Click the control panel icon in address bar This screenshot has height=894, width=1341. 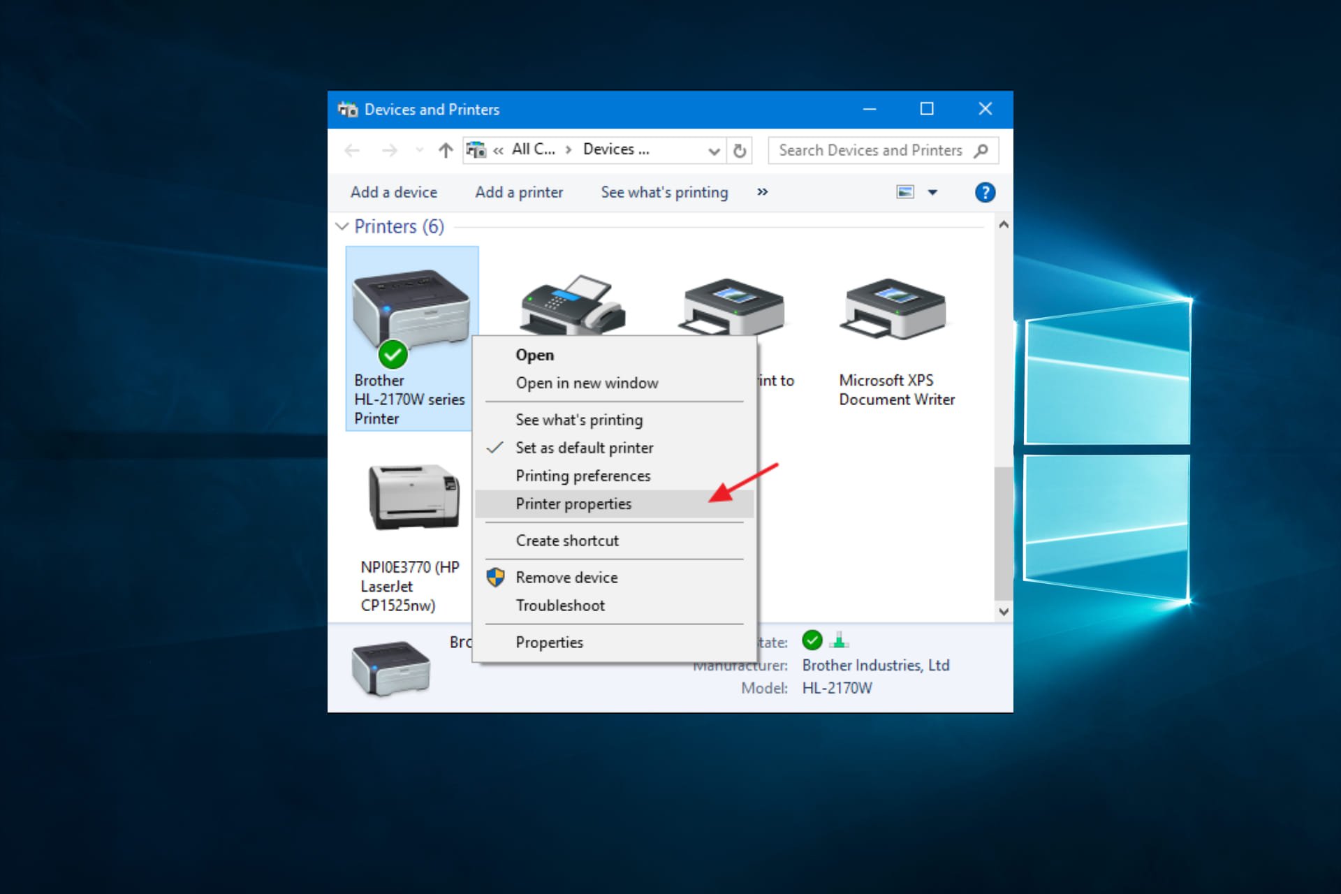(476, 149)
